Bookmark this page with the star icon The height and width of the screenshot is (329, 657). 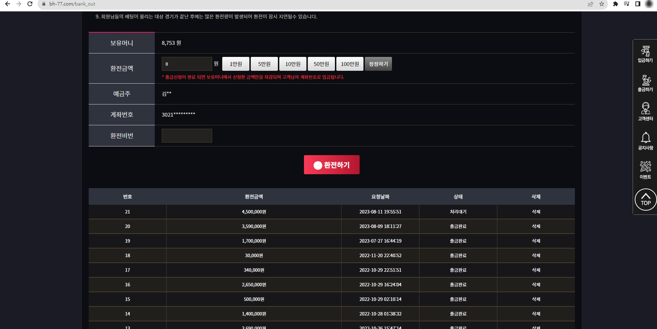pyautogui.click(x=602, y=4)
